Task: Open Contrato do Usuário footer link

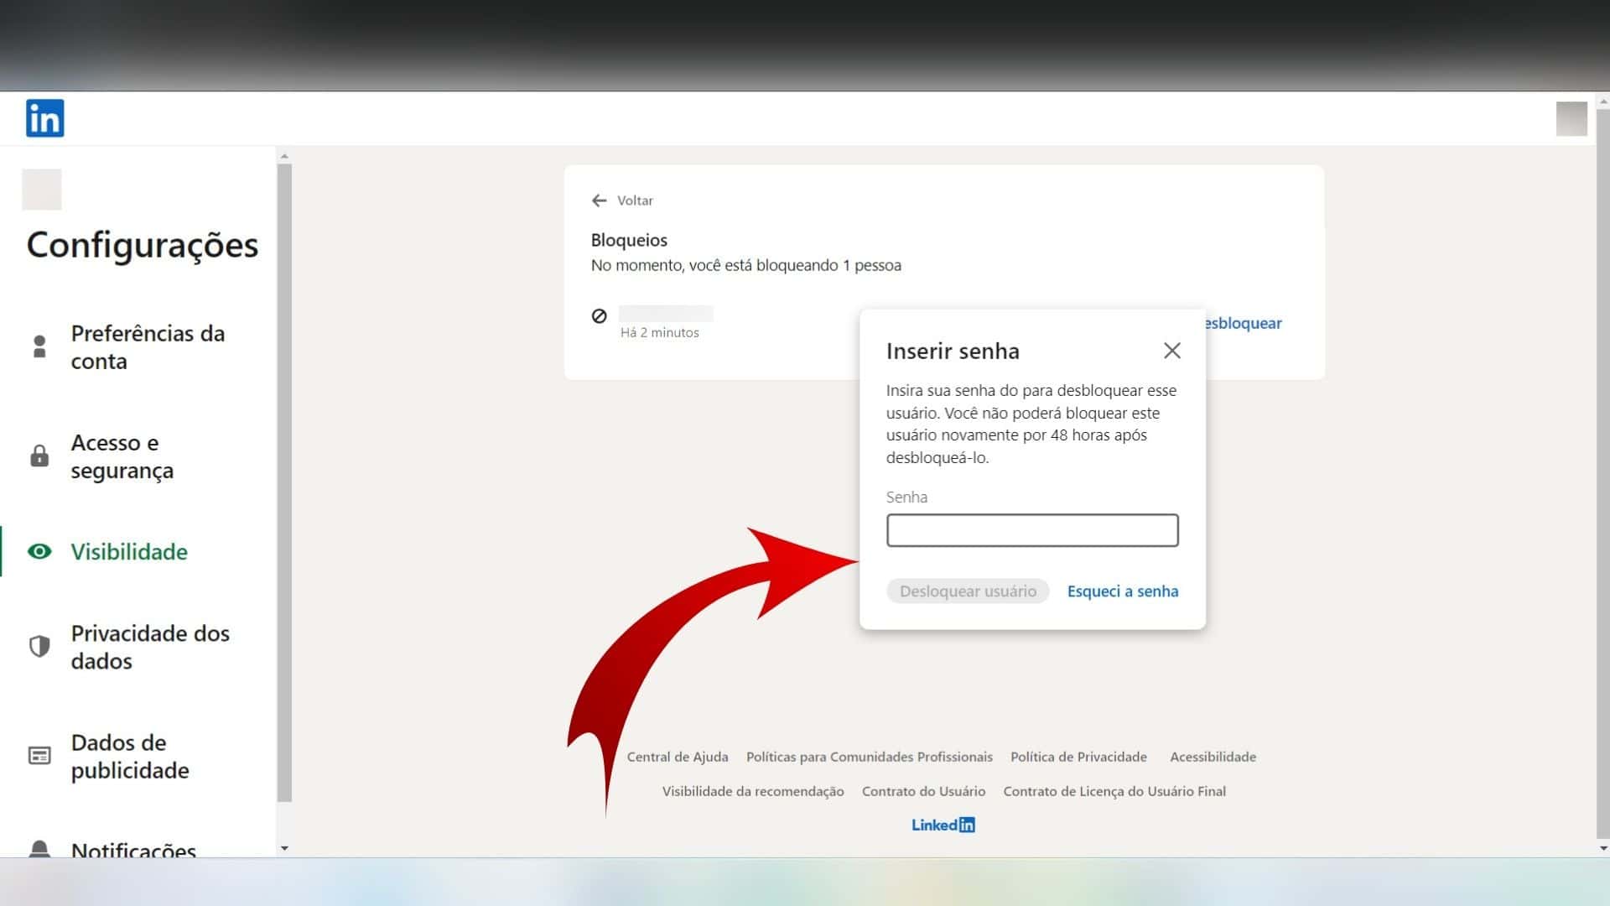Action: click(923, 791)
